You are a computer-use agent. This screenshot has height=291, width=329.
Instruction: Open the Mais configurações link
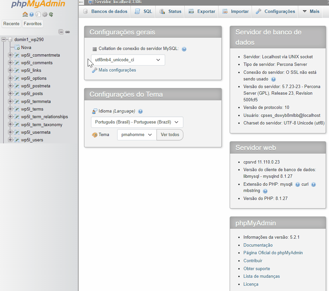(117, 70)
